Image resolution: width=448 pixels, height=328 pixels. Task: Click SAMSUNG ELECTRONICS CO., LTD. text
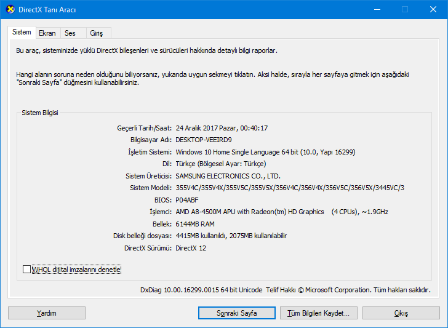pyautogui.click(x=228, y=176)
